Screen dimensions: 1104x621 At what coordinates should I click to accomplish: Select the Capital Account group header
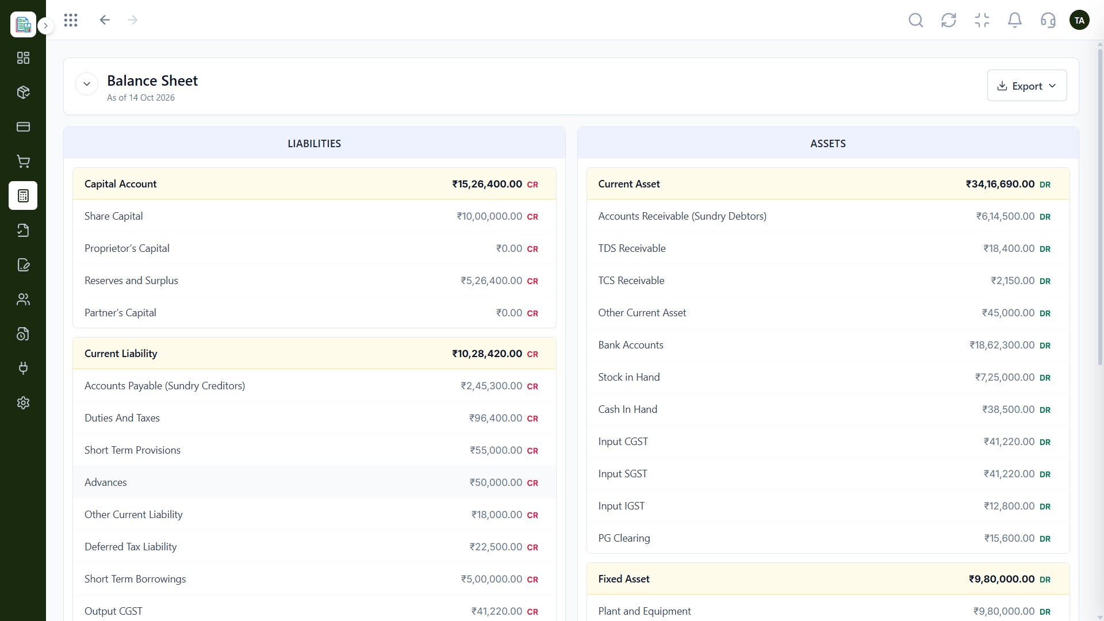pos(315,184)
